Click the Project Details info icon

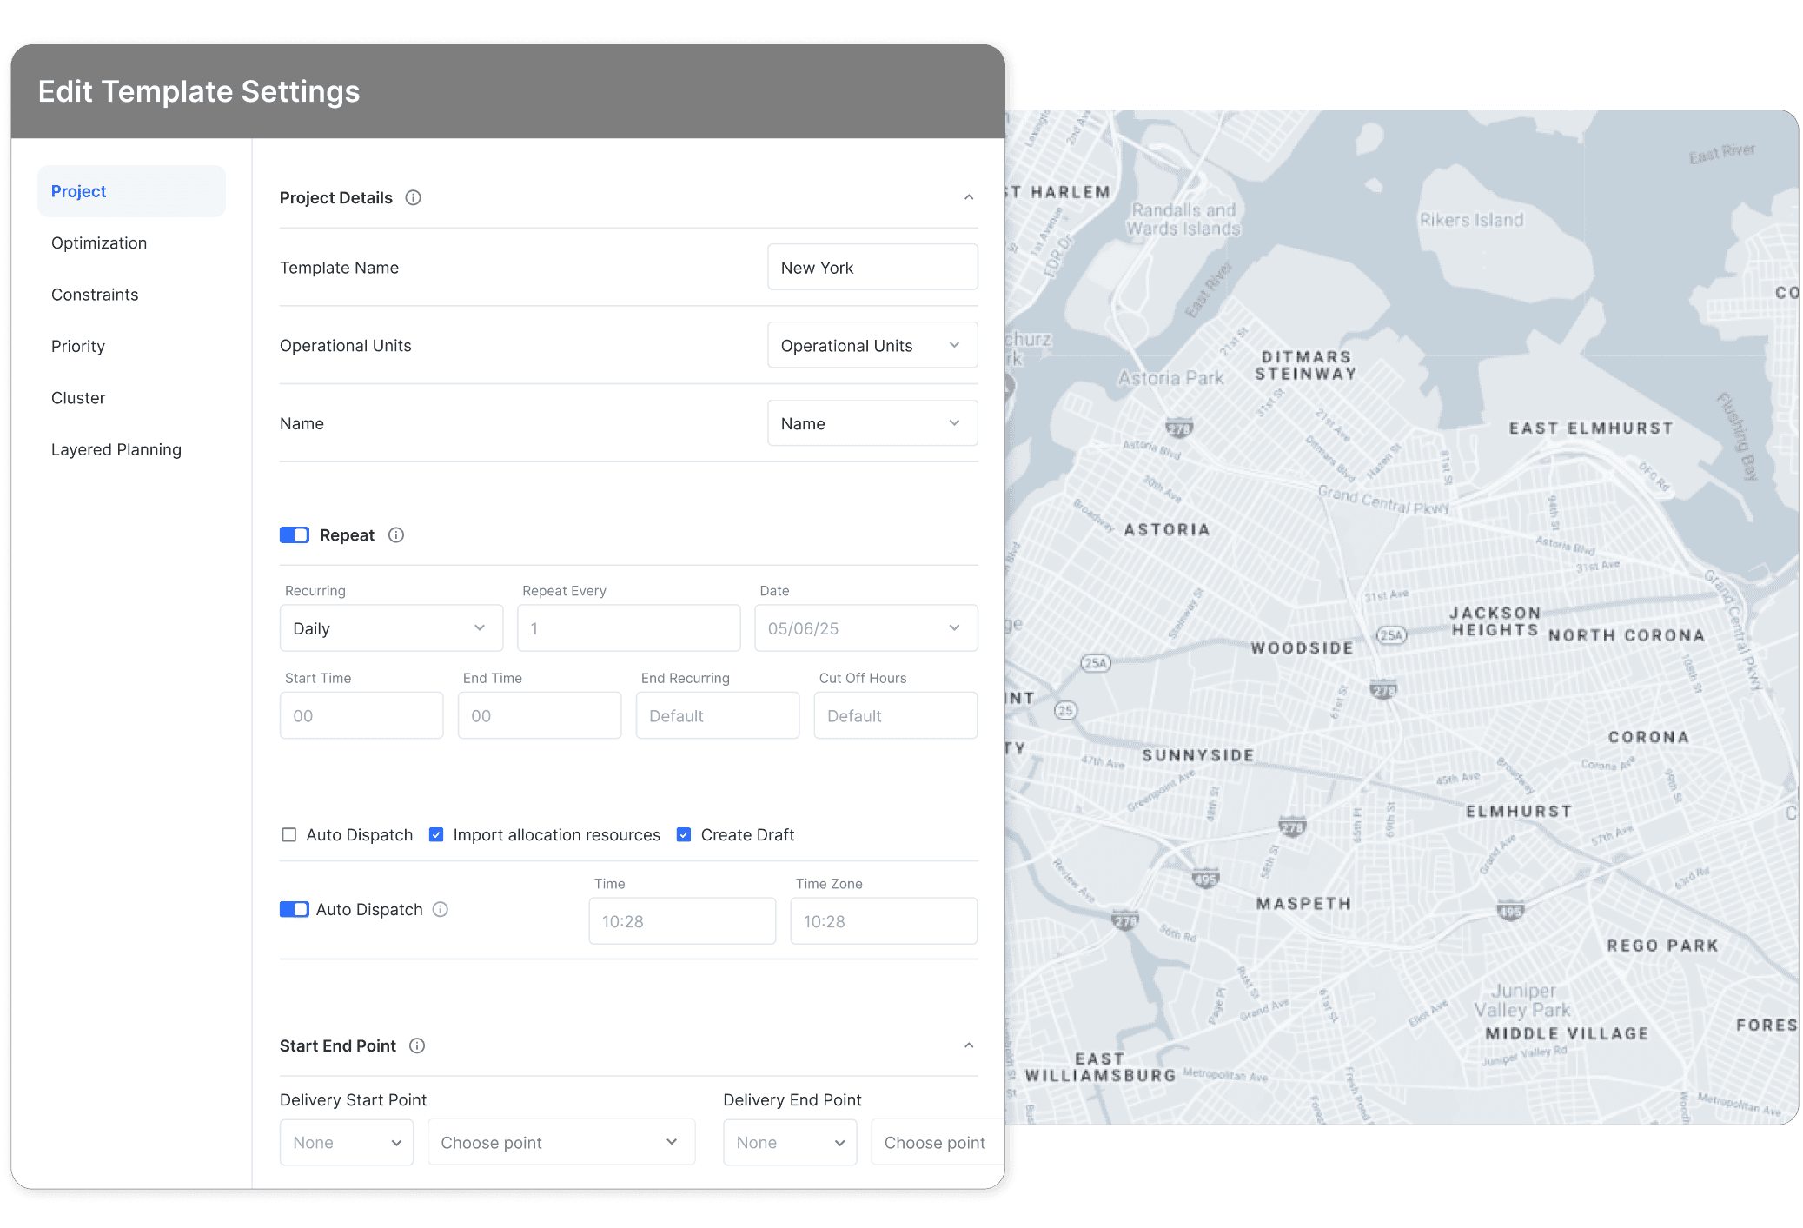pyautogui.click(x=414, y=197)
